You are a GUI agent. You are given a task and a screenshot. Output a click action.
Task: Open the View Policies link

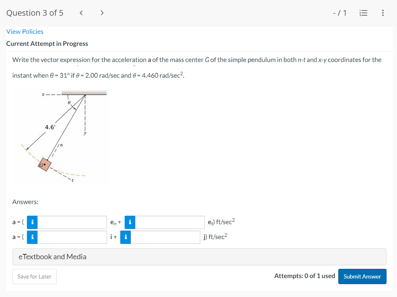[25, 31]
